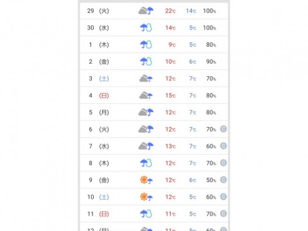
Task: Click the gray C badge on row 9 (金)
Action: [x=223, y=180]
